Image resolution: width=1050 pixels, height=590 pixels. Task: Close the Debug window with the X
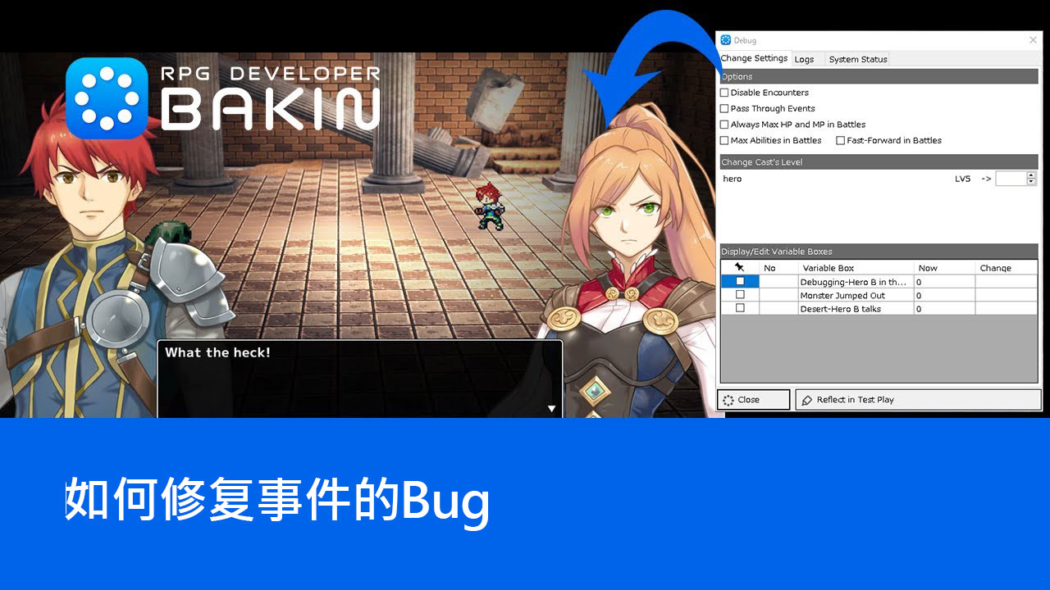pyautogui.click(x=1033, y=40)
